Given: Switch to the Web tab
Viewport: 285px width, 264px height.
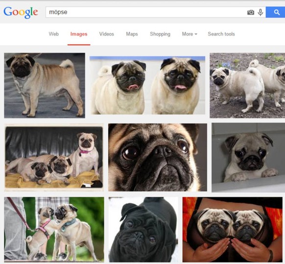Looking at the screenshot, I should [53, 34].
